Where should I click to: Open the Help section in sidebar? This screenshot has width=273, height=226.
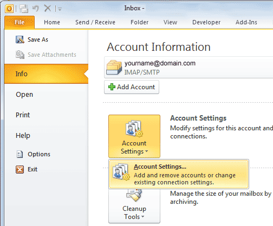(x=23, y=135)
